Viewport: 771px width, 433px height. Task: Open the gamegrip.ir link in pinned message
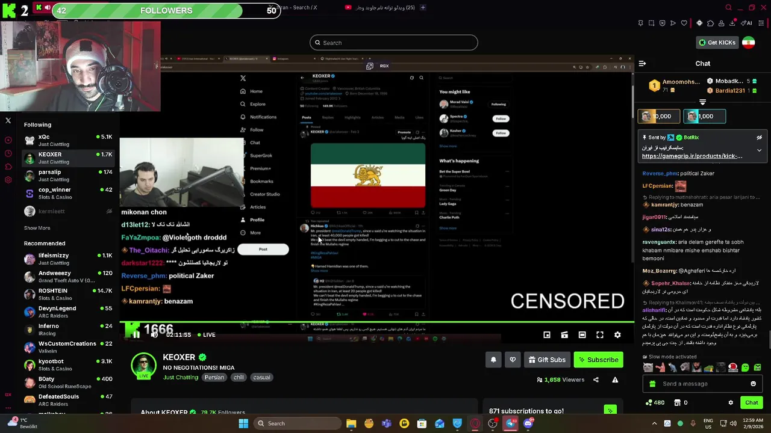click(692, 156)
